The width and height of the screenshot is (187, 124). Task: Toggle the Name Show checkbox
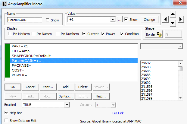48,20
